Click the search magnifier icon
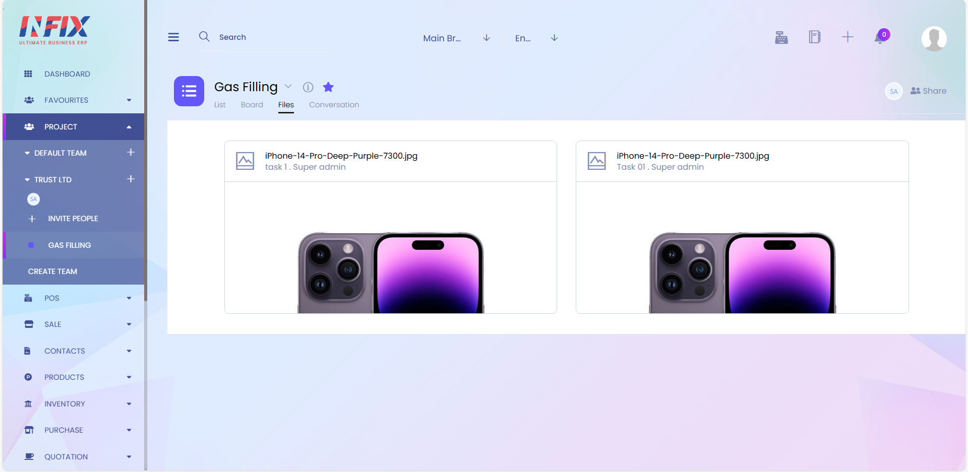 point(204,37)
